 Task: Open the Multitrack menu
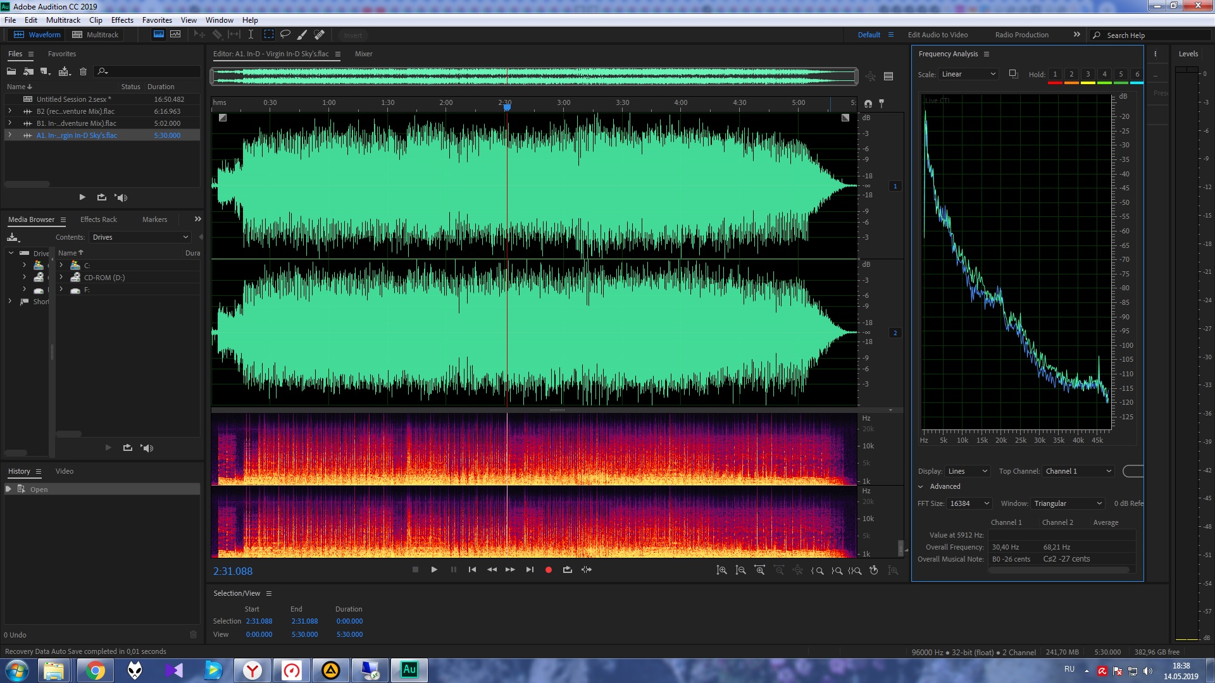tap(63, 20)
